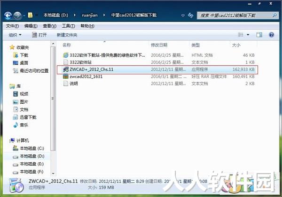Select ruanjian in address path
Screen dimensions: 282x197
[90, 15]
